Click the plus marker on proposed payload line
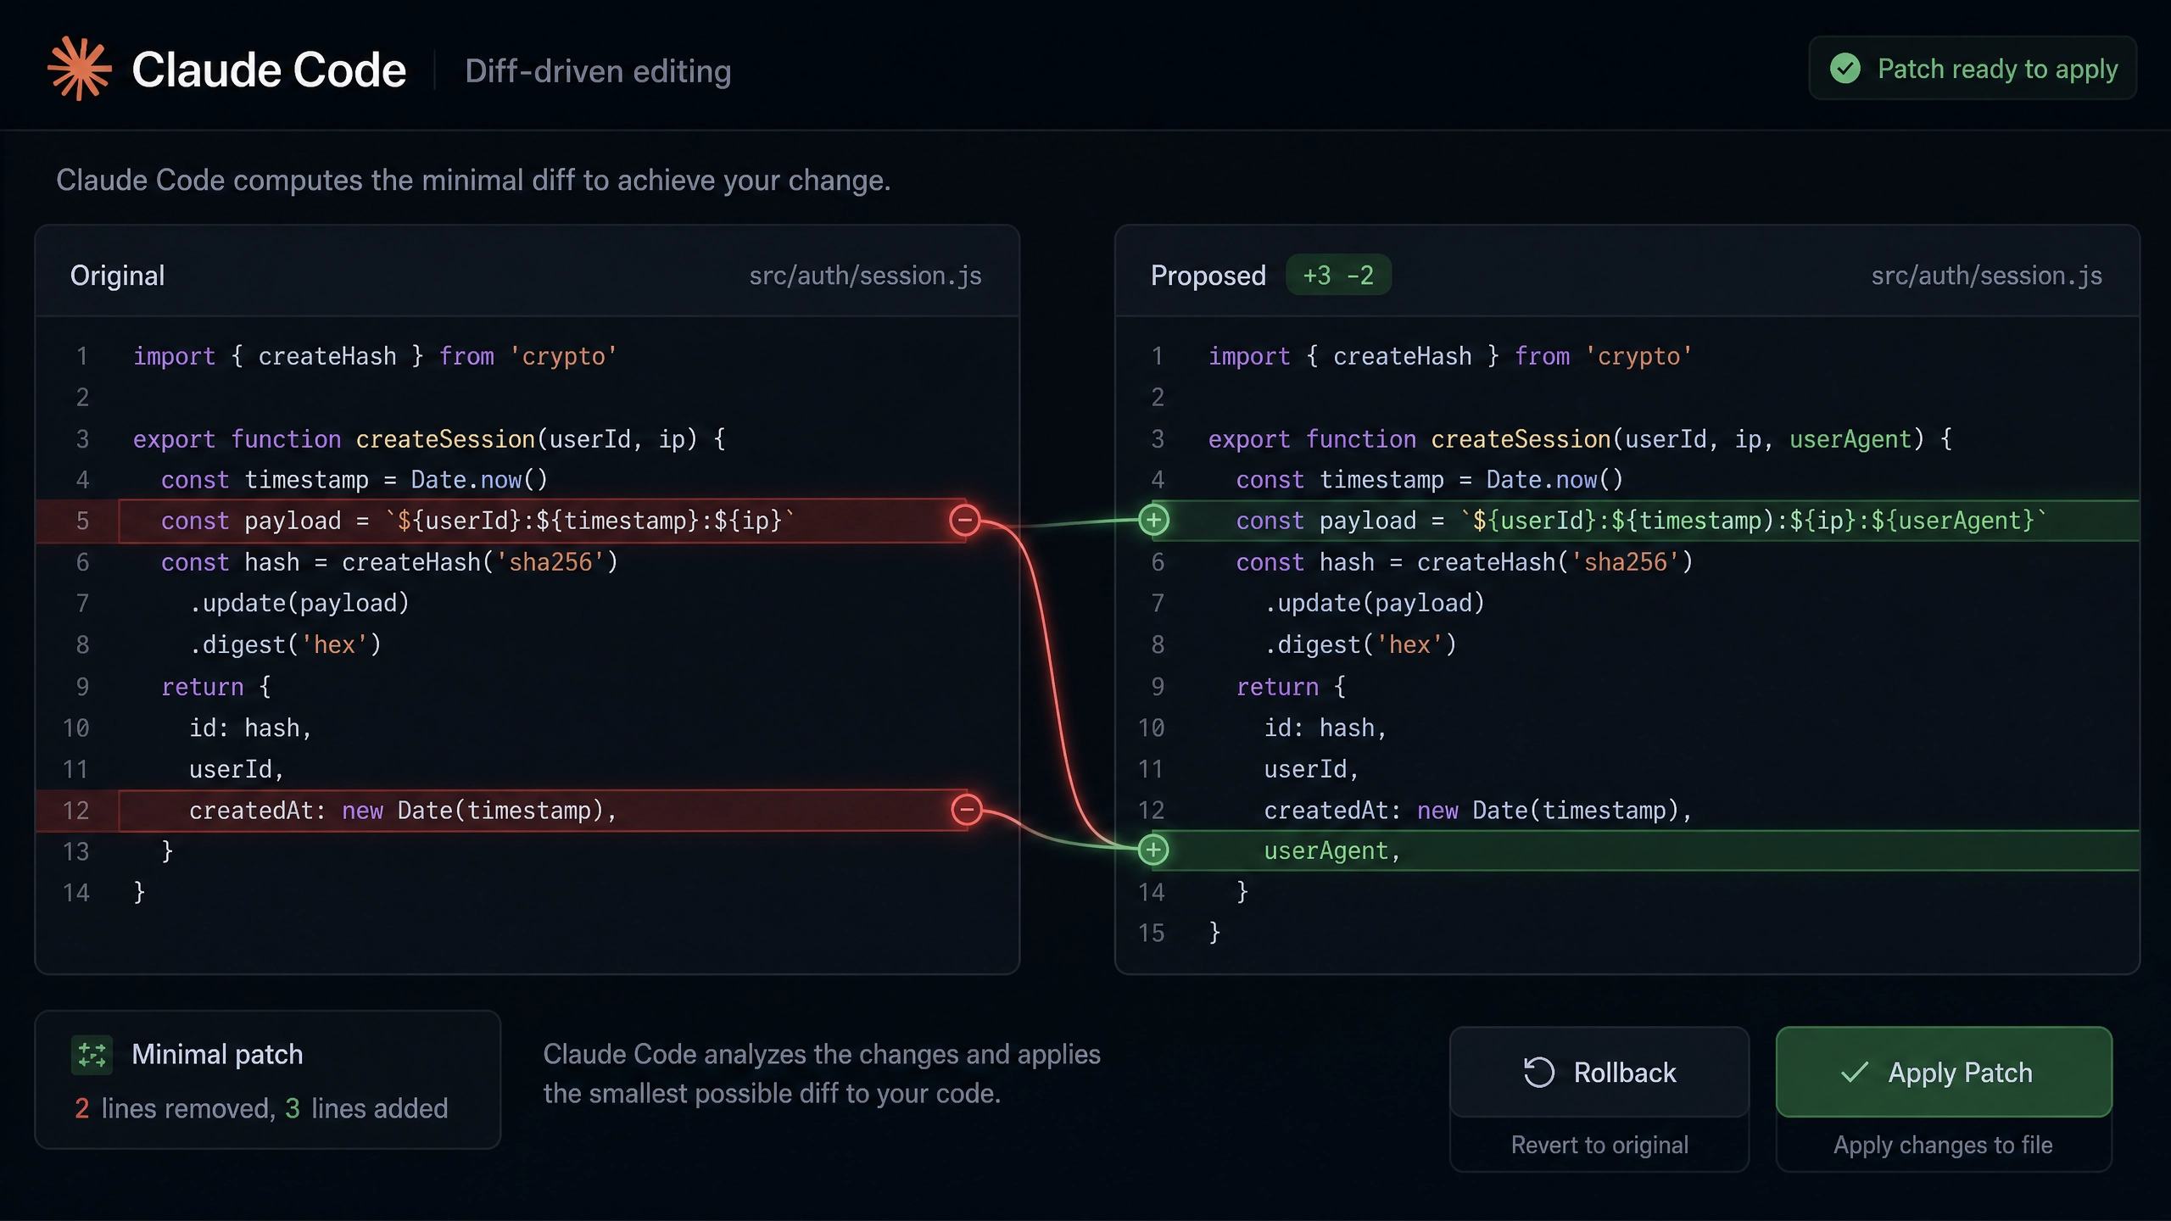 coord(1153,520)
